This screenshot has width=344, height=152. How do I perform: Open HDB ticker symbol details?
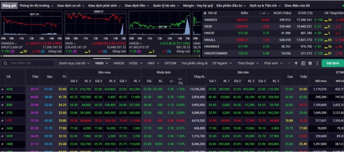click(x=10, y=144)
